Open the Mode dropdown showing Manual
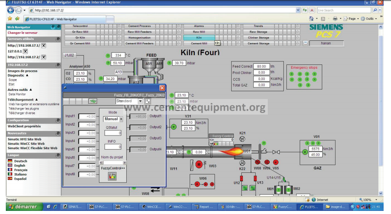This screenshot has height=214, width=391. point(121,119)
